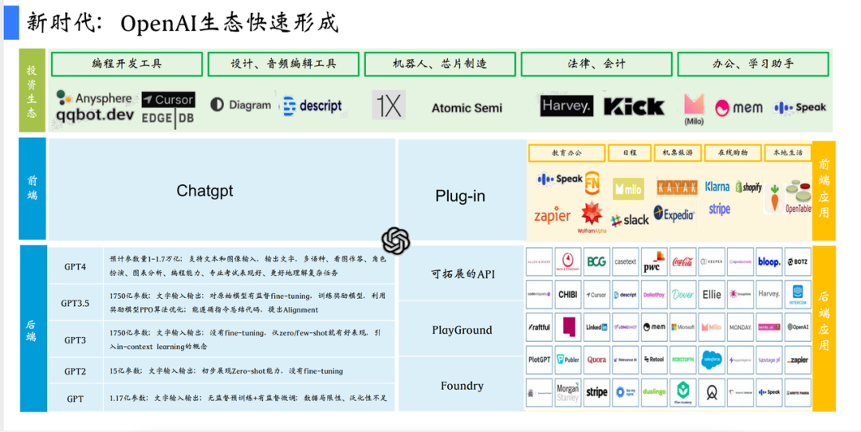Screen dimensions: 861x432
Task: Select the Harvey logo
Action: point(567,106)
